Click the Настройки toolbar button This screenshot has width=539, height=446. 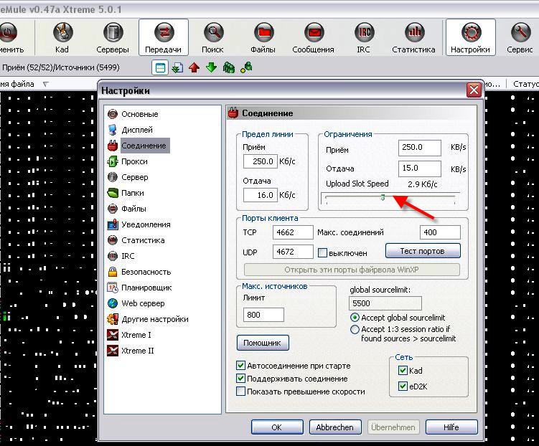tap(470, 38)
